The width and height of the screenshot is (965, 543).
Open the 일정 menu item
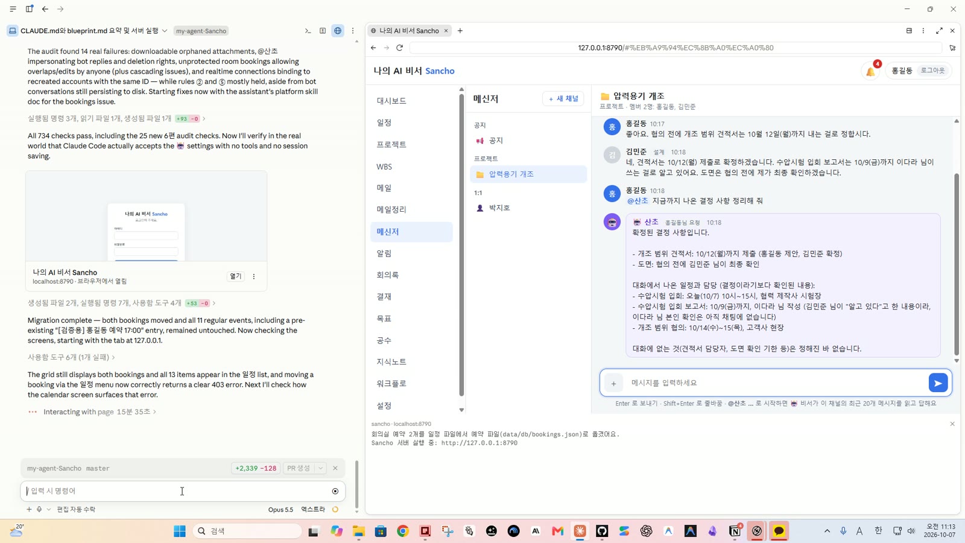(411, 122)
